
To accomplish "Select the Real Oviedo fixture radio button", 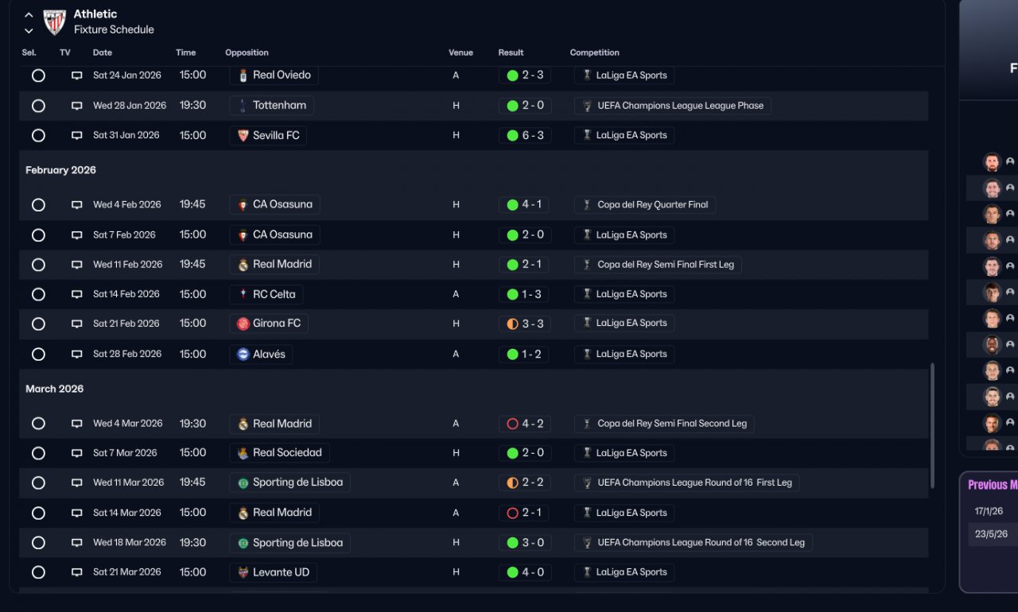I will coord(38,76).
